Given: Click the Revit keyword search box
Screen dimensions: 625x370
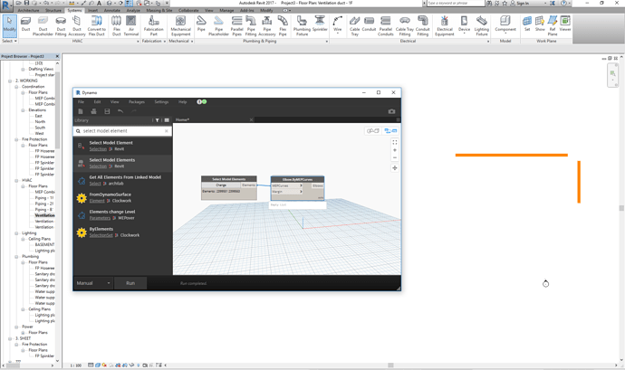Looking at the screenshot, I should point(456,4).
